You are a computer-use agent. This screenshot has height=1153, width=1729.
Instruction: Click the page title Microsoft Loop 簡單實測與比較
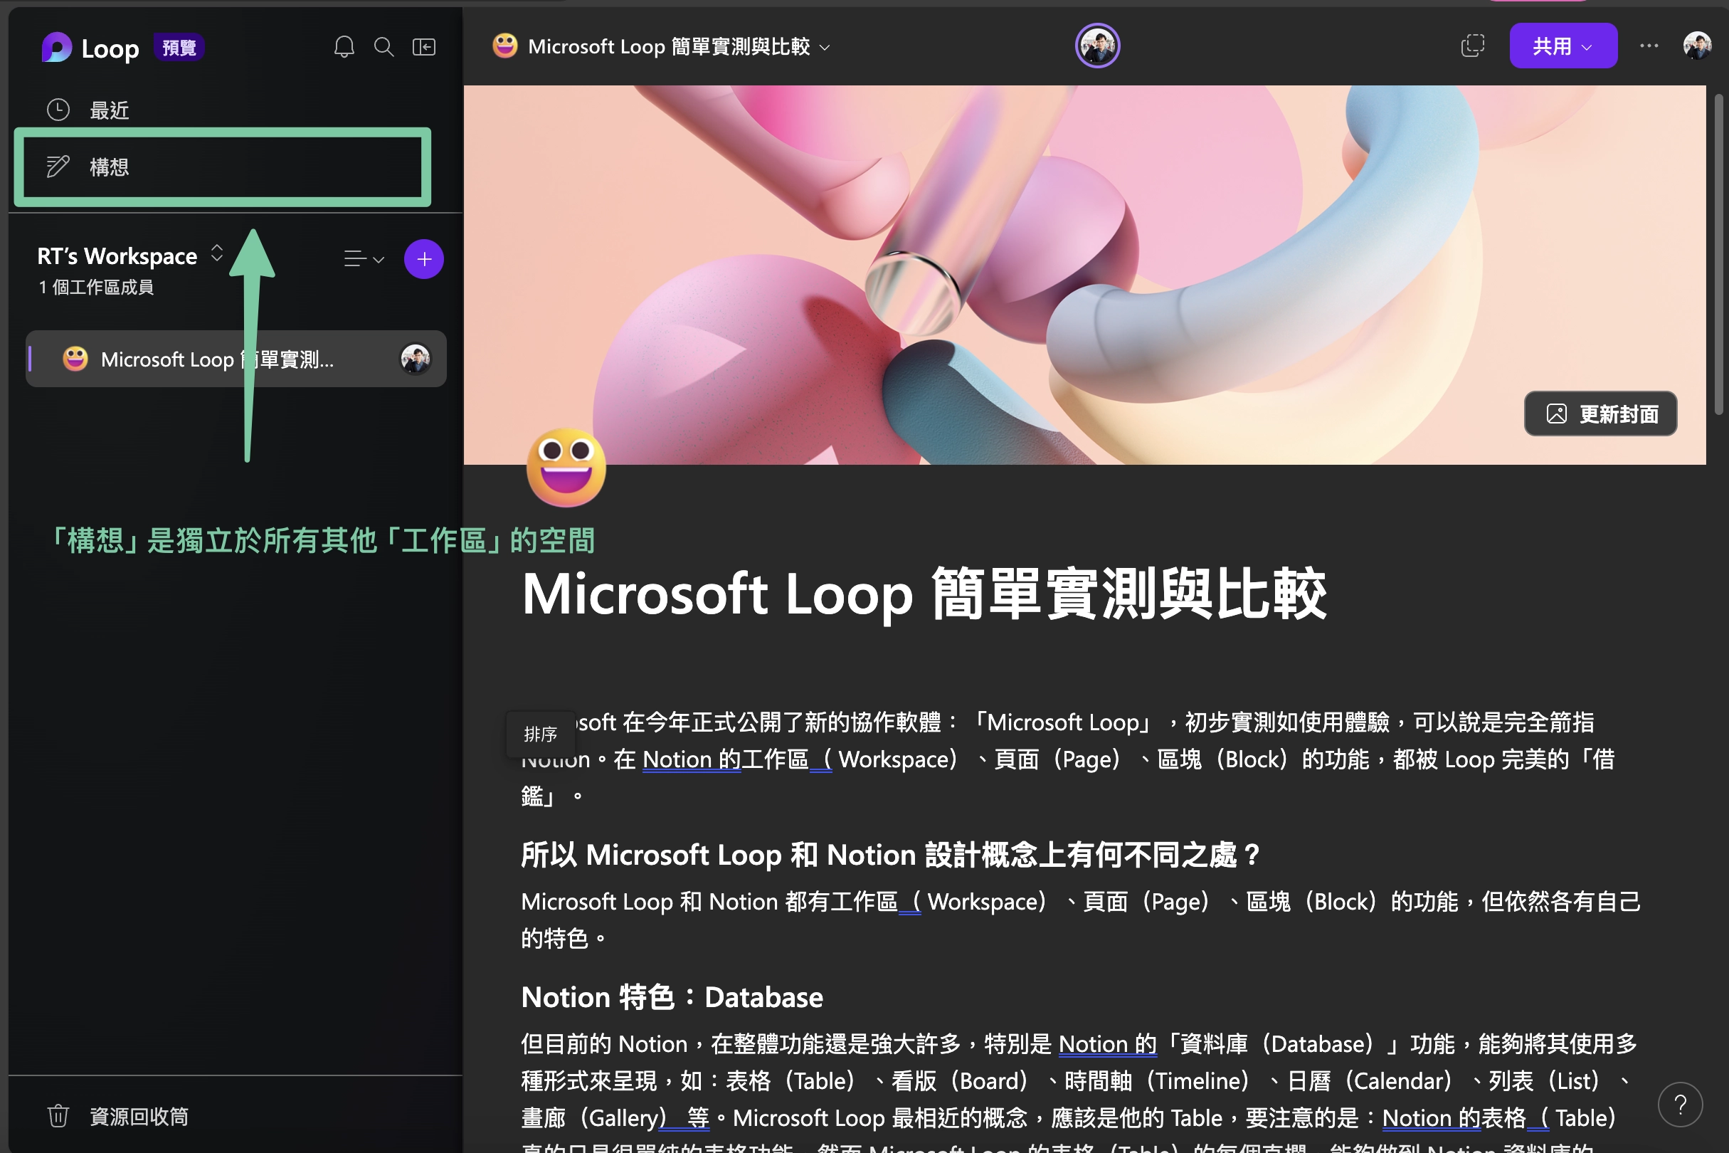point(924,594)
